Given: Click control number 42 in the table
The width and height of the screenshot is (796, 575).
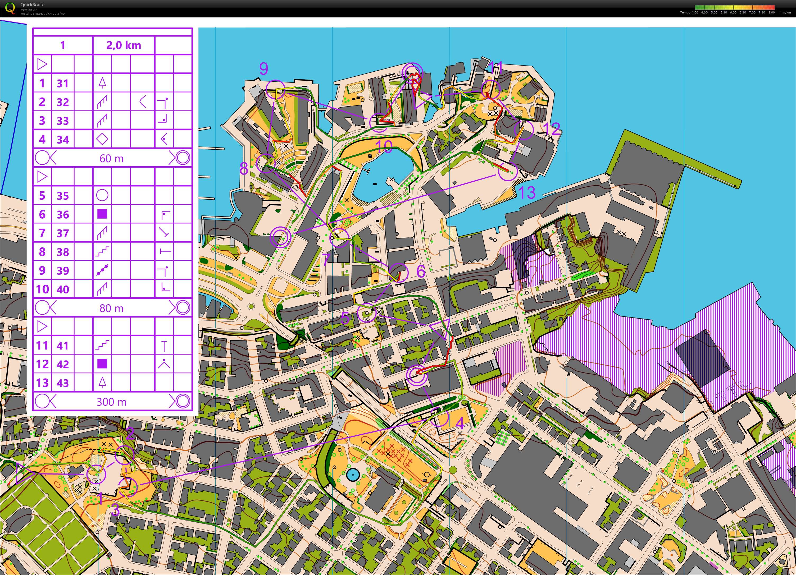Looking at the screenshot, I should coord(63,364).
